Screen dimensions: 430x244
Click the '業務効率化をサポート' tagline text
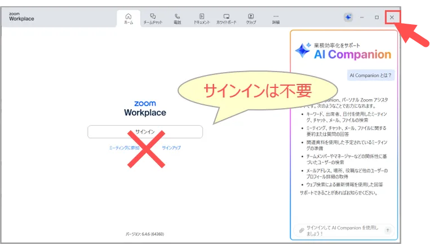point(337,45)
